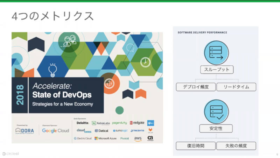The height and width of the screenshot is (158, 280).
Task: Click the Microsoft Azure sponsor logo
Action: [105, 138]
